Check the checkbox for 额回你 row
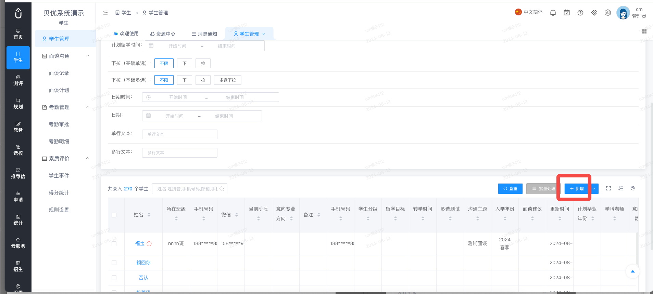The image size is (653, 294). coord(114,263)
